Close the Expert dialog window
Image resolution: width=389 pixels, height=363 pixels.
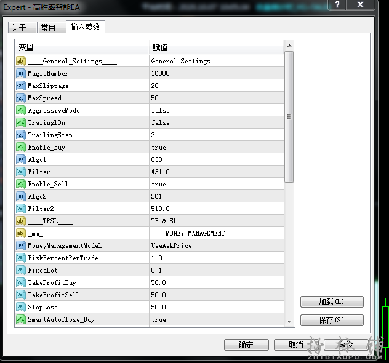pos(360,4)
